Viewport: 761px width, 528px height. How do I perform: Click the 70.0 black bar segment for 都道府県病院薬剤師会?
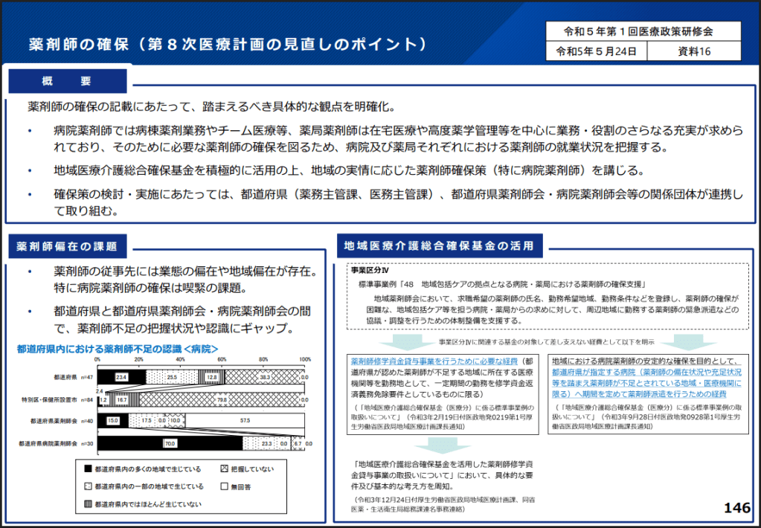[170, 442]
